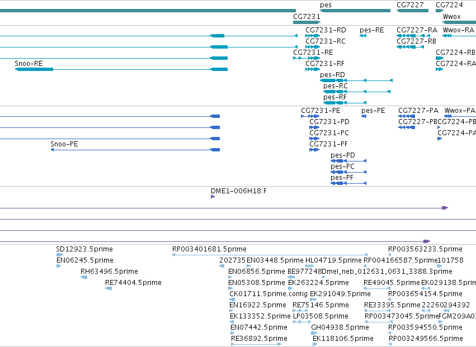Select EST label EN06245.5prime
The height and width of the screenshot is (347, 476).
pos(85,260)
